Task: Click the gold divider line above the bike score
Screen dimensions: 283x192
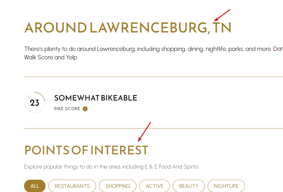Action: [154, 77]
